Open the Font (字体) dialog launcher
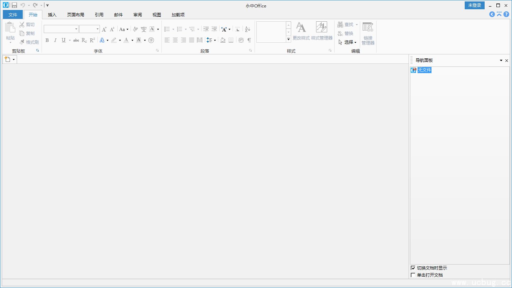This screenshot has width=512, height=288. [x=157, y=50]
